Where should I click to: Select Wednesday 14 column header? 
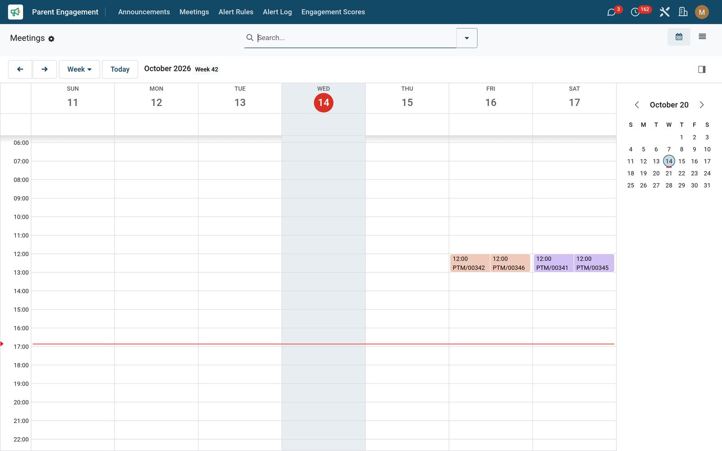click(x=324, y=98)
